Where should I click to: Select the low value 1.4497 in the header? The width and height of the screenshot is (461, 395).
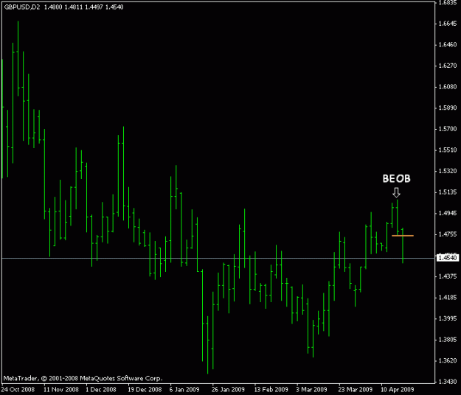coord(94,7)
